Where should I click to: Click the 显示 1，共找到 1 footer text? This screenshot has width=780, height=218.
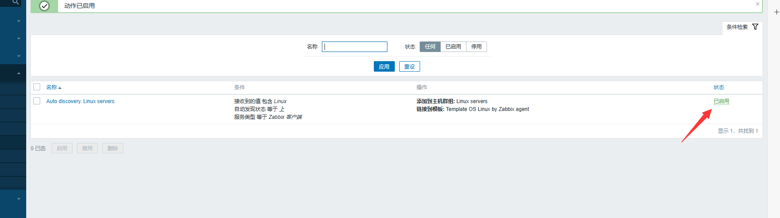pos(738,131)
